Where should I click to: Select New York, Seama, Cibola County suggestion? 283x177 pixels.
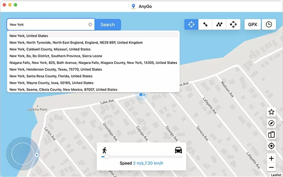(x=93, y=90)
